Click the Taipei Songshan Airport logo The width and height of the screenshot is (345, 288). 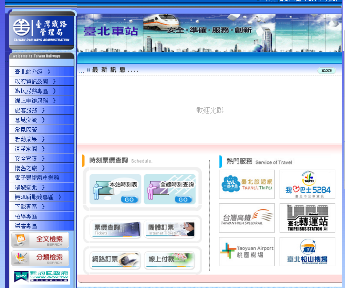coord(307,252)
